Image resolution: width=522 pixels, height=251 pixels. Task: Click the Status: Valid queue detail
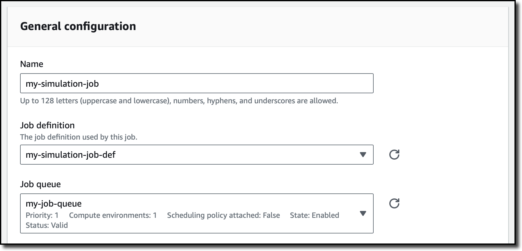[47, 225]
